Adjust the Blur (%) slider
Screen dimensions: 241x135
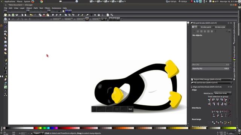click(210, 64)
